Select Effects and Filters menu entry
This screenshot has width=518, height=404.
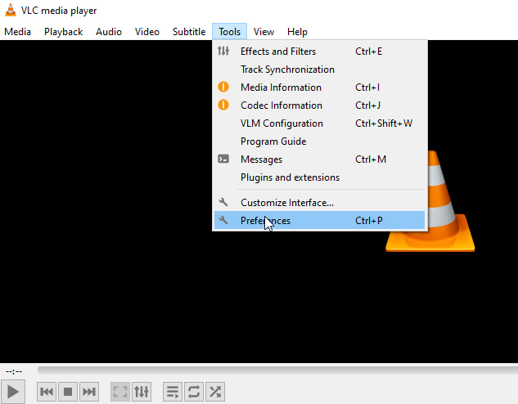(319, 52)
